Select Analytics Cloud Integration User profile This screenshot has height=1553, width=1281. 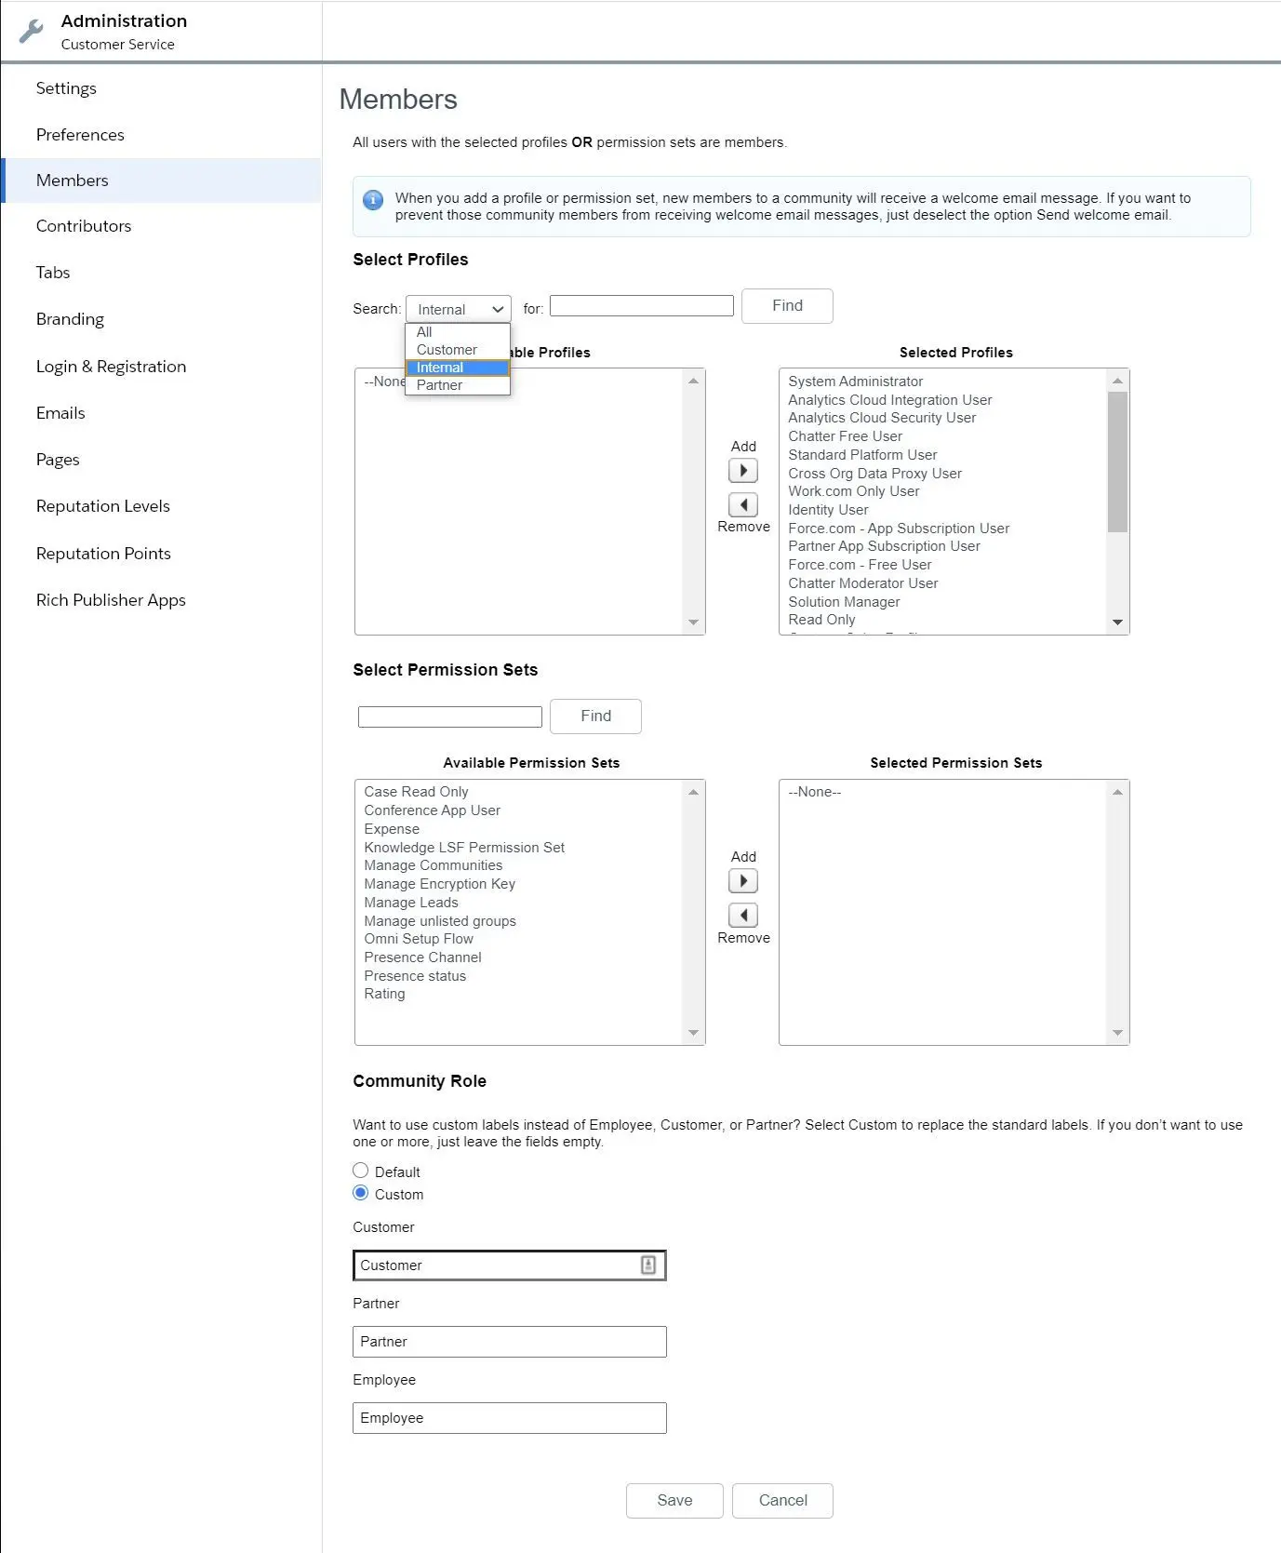tap(889, 400)
